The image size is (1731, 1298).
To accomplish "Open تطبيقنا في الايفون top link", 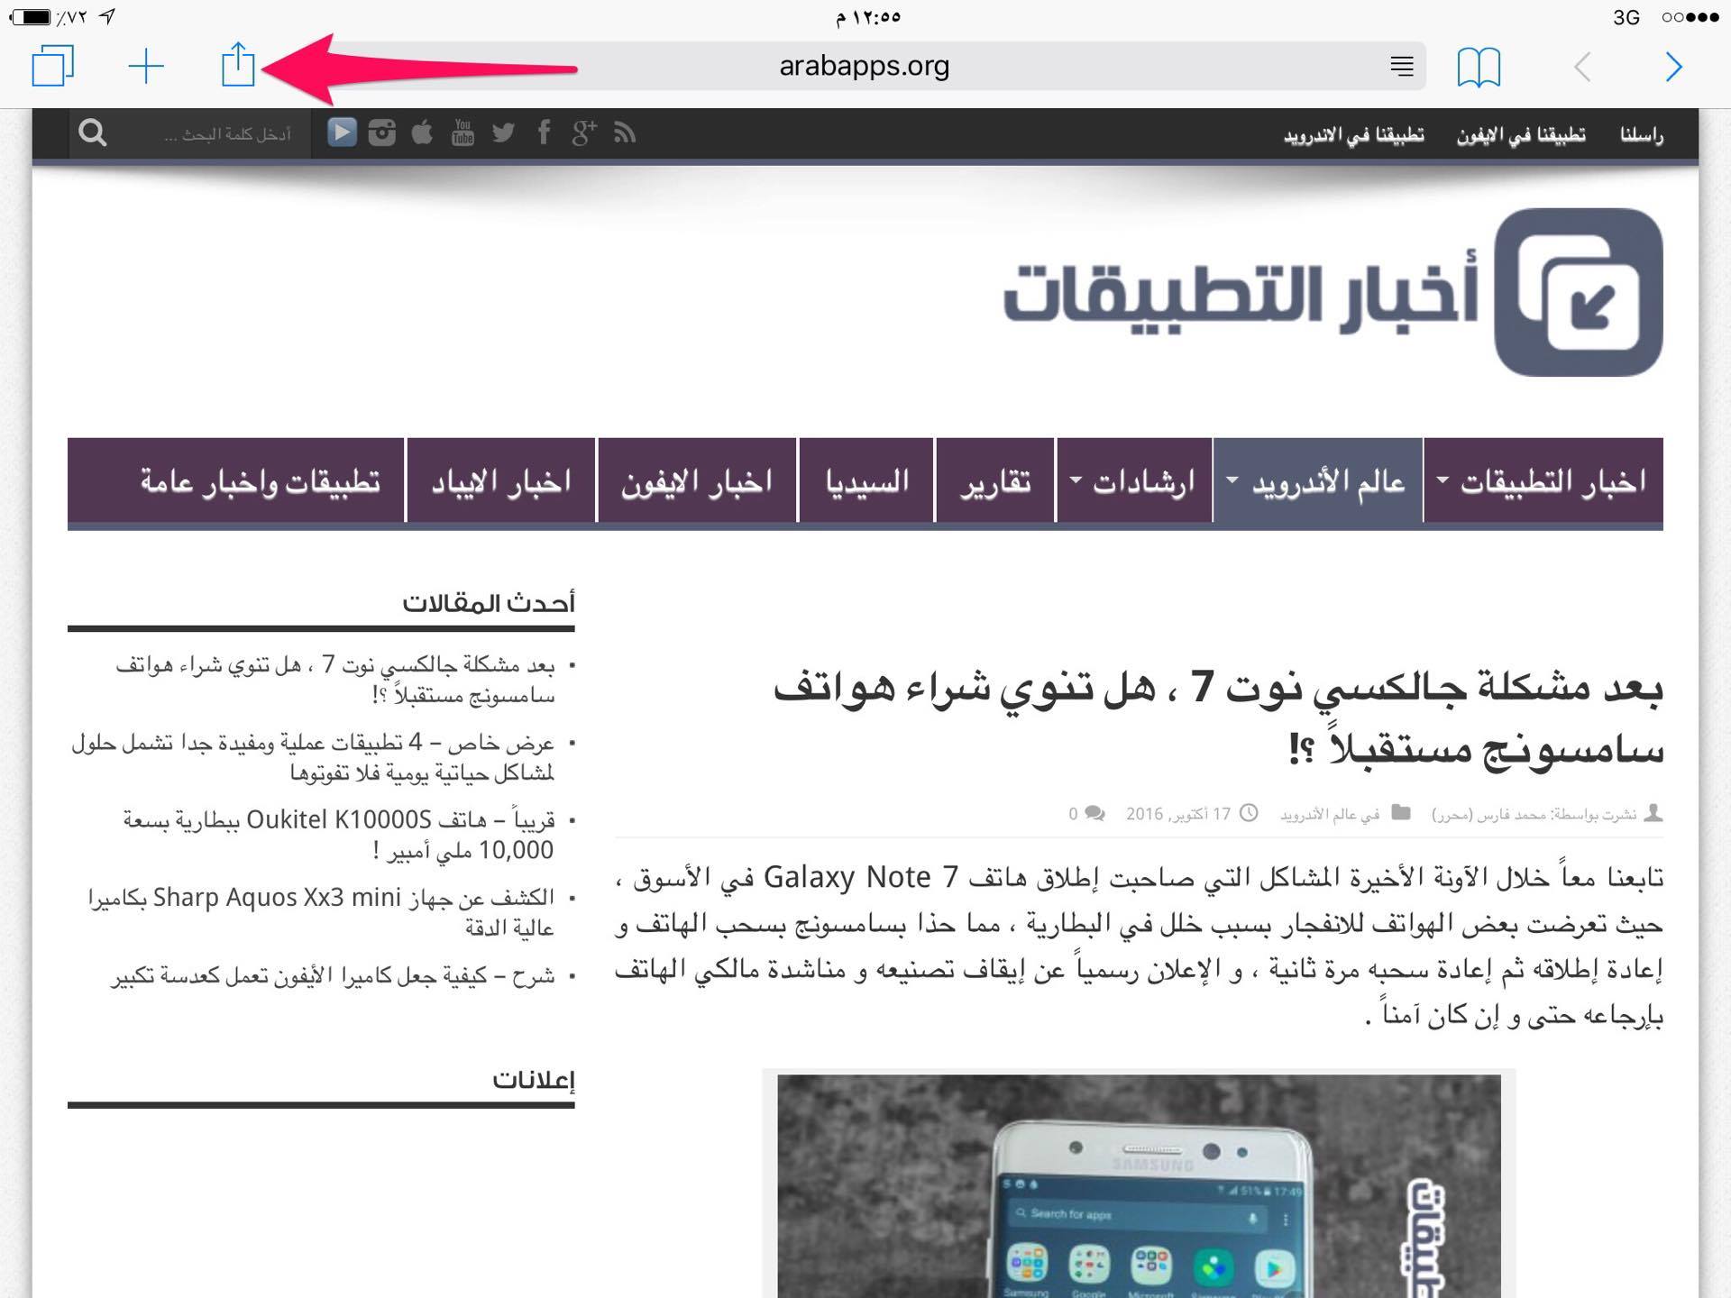I will (x=1521, y=135).
